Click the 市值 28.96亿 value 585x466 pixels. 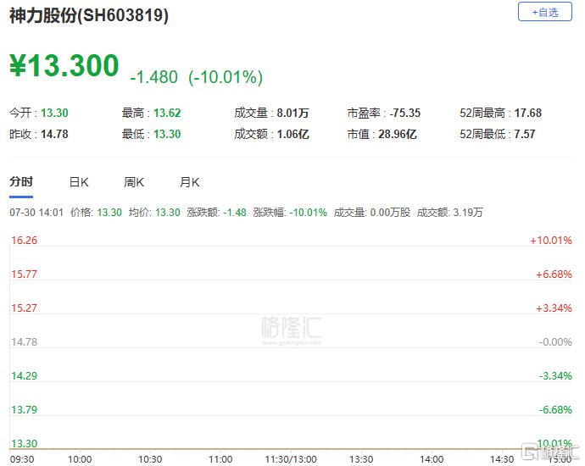(398, 134)
